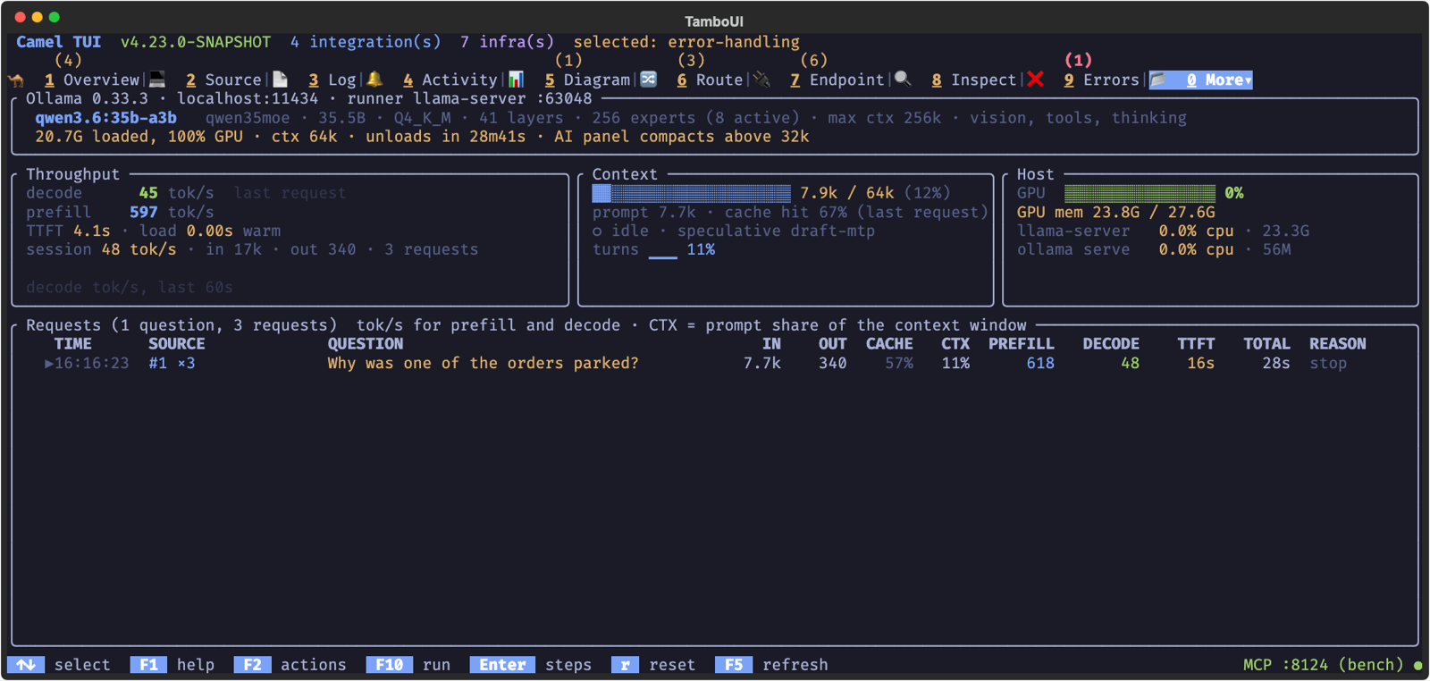This screenshot has width=1430, height=681.
Task: Click the decode '45 tok/s' value
Action: [176, 193]
